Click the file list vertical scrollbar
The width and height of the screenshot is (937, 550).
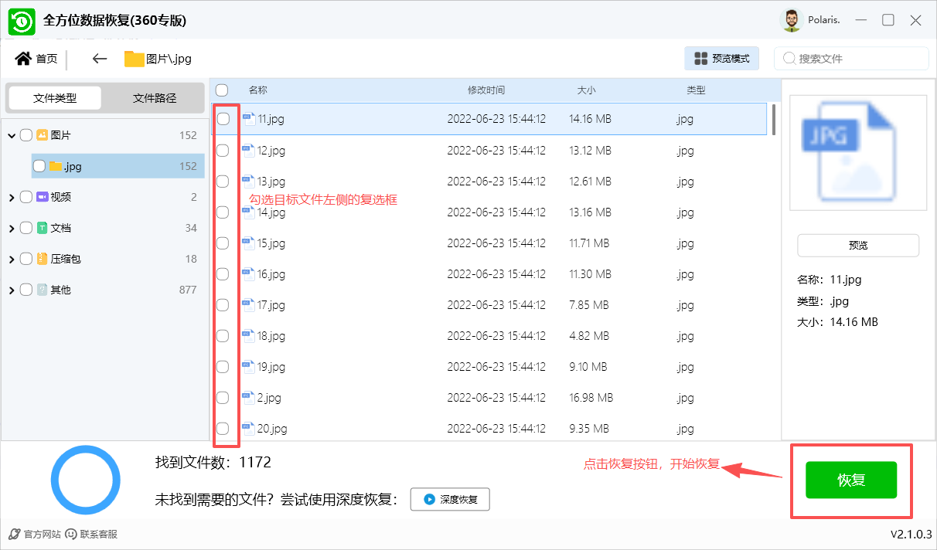pyautogui.click(x=774, y=120)
